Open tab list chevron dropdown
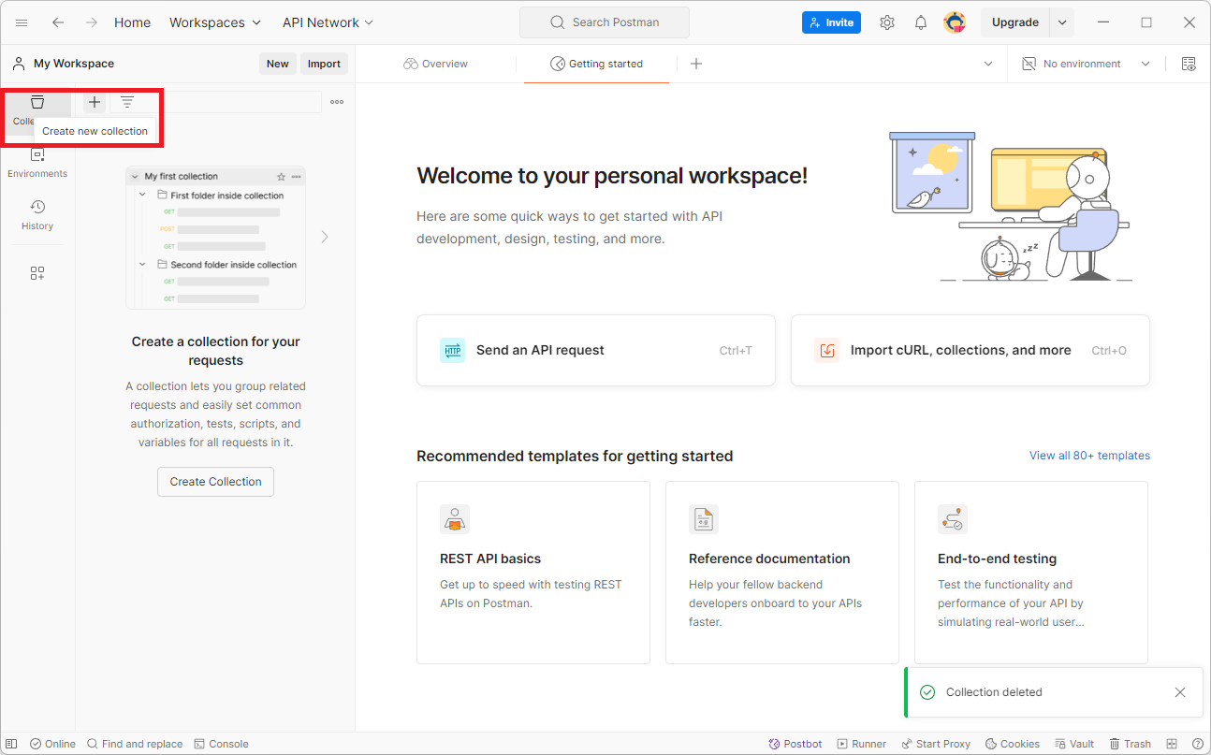The image size is (1211, 755). click(988, 64)
